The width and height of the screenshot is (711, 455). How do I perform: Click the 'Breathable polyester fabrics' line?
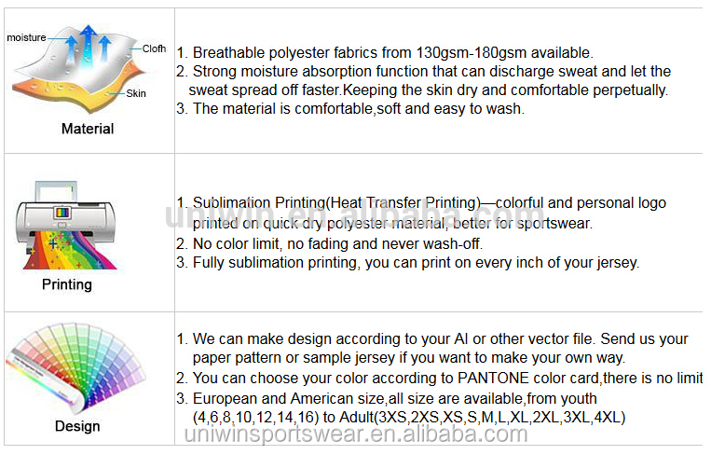pyautogui.click(x=385, y=53)
